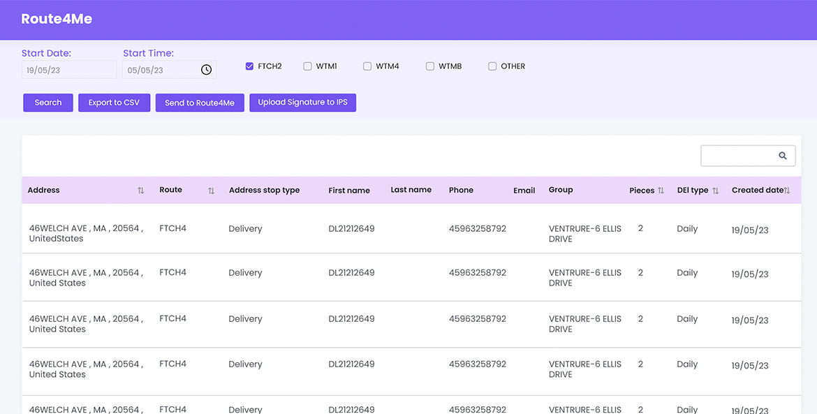817x414 pixels.
Task: Sort the table by the Pieces column arrows
Action: pos(661,191)
